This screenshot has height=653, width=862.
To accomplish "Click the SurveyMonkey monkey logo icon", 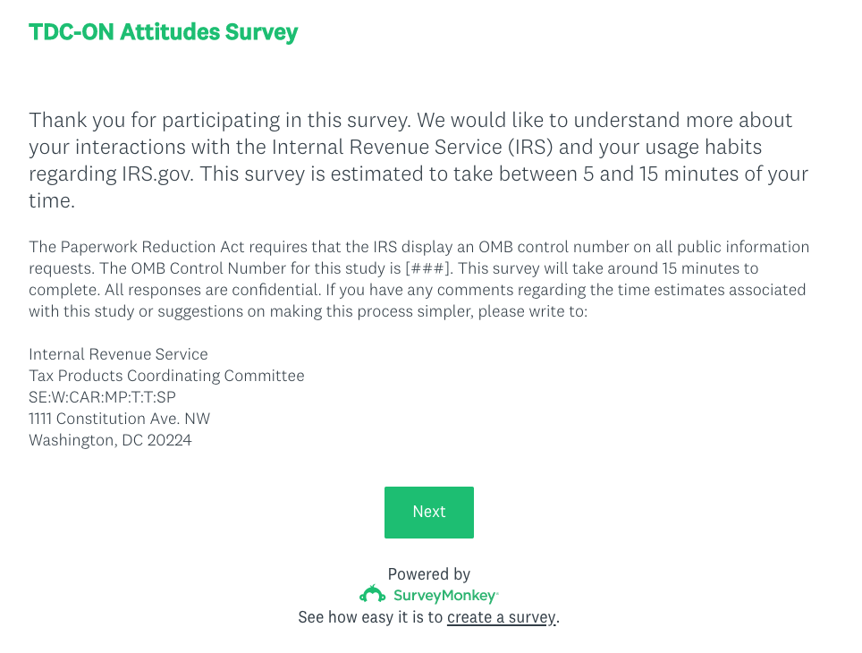I will point(372,595).
